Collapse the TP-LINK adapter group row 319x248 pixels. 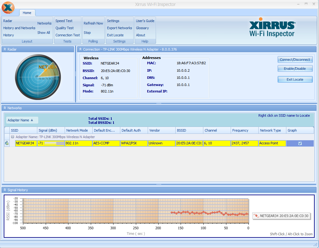(12, 137)
